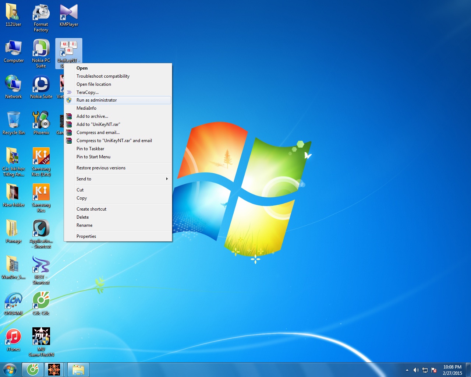Image resolution: width=471 pixels, height=377 pixels.
Task: Select the WanDrv folder icon
Action: click(x=14, y=268)
